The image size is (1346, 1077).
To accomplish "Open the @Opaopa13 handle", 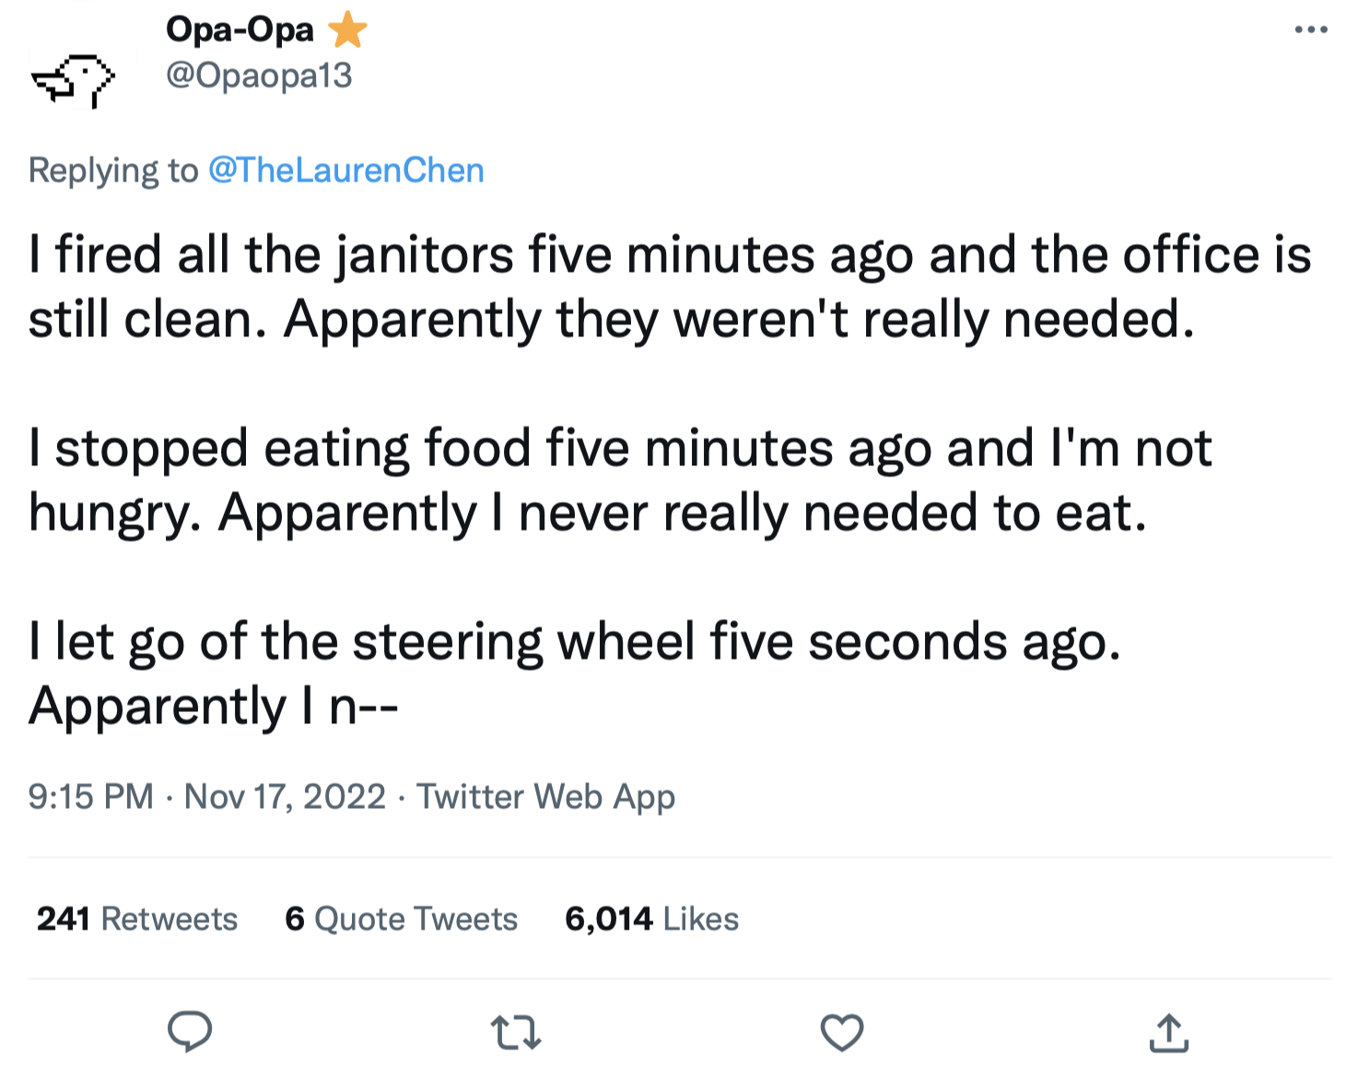I will coord(259,76).
